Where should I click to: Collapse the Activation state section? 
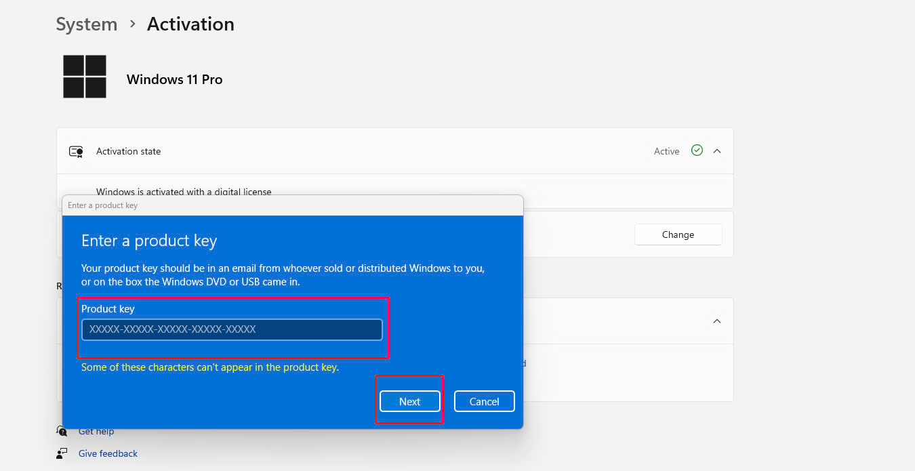coord(717,151)
